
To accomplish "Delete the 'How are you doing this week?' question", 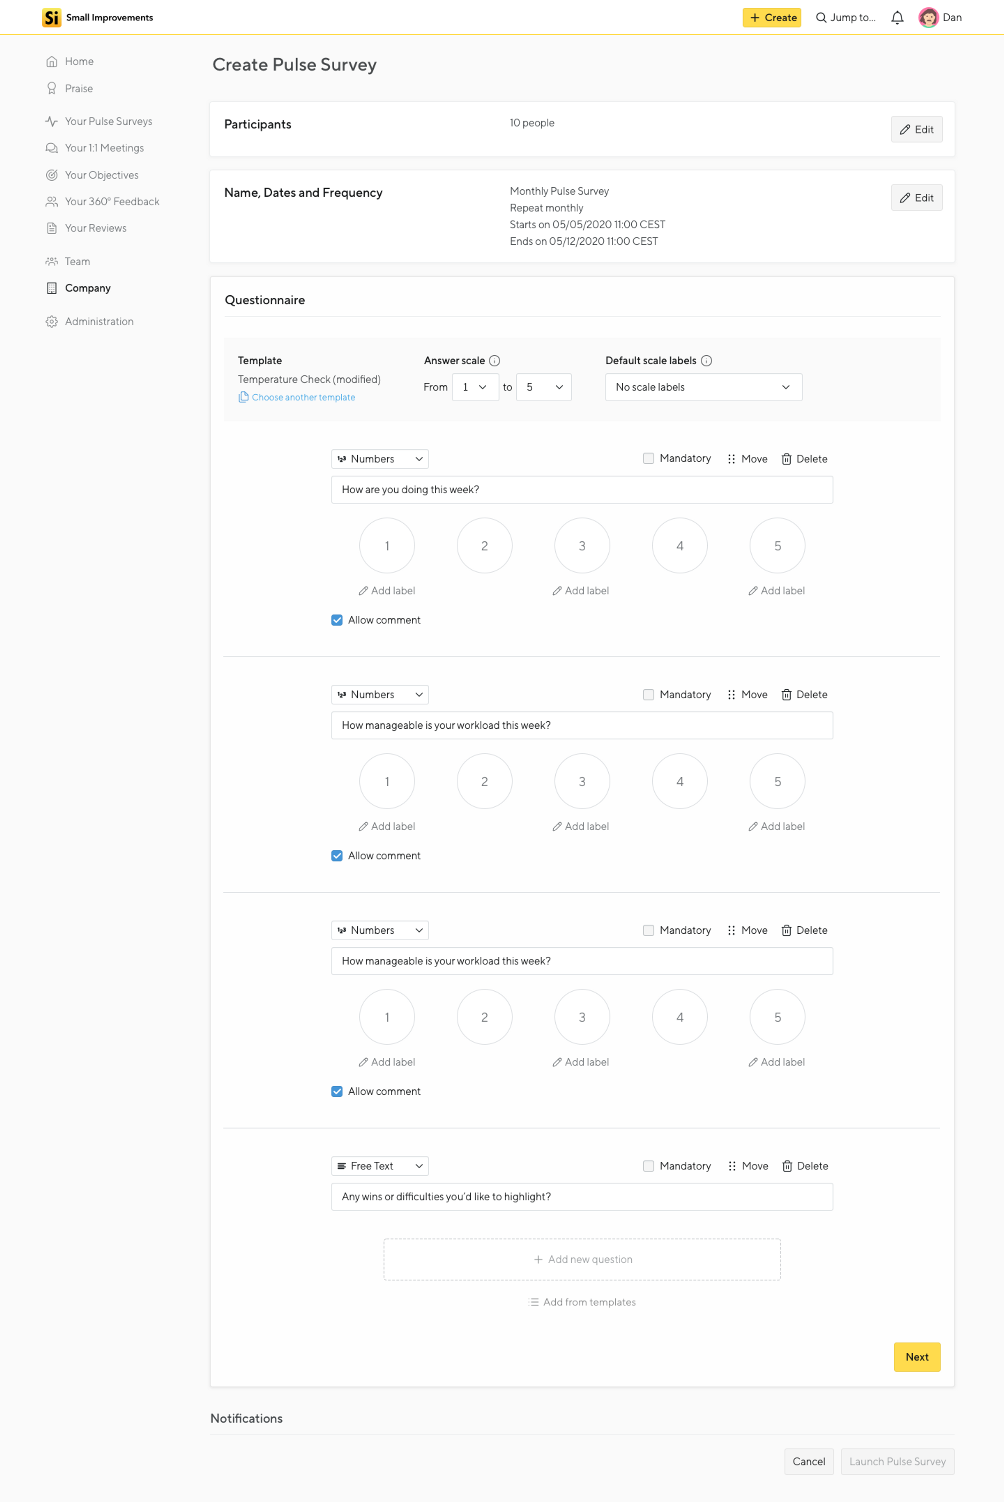I will 804,459.
